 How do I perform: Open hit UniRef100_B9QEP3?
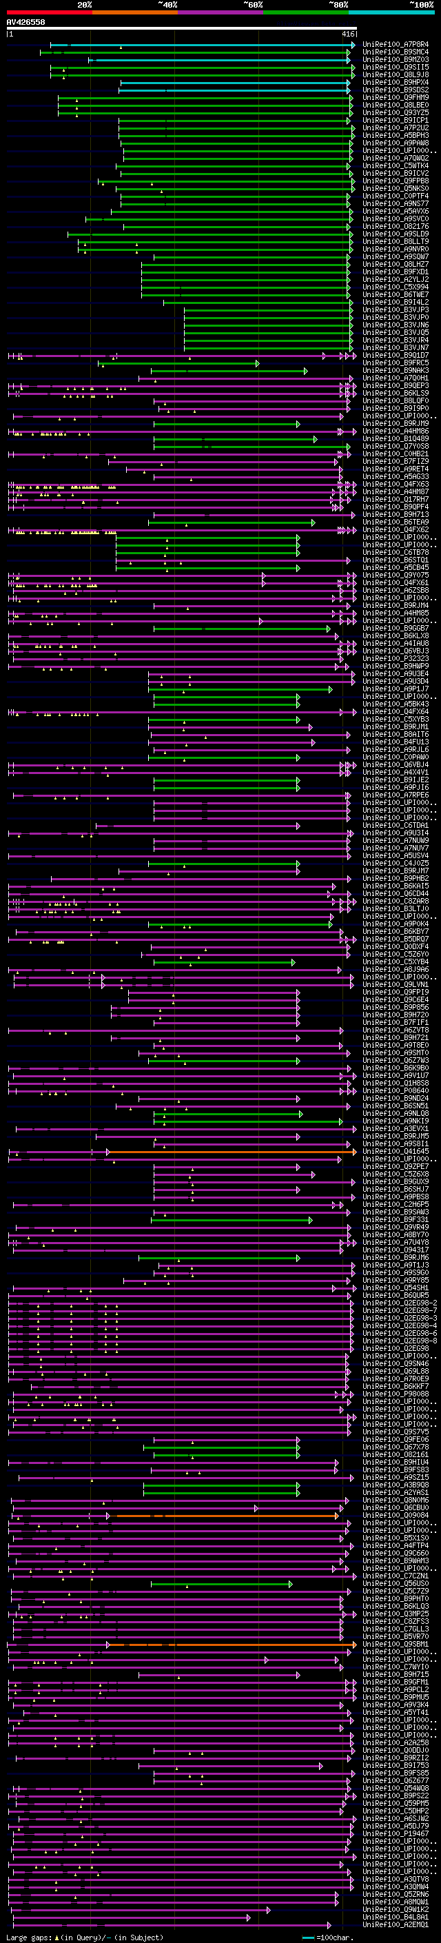(396, 385)
